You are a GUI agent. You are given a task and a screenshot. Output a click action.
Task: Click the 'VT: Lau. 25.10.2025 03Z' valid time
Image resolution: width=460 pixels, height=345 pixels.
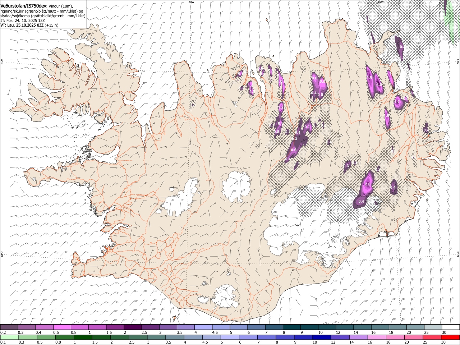(x=22, y=25)
